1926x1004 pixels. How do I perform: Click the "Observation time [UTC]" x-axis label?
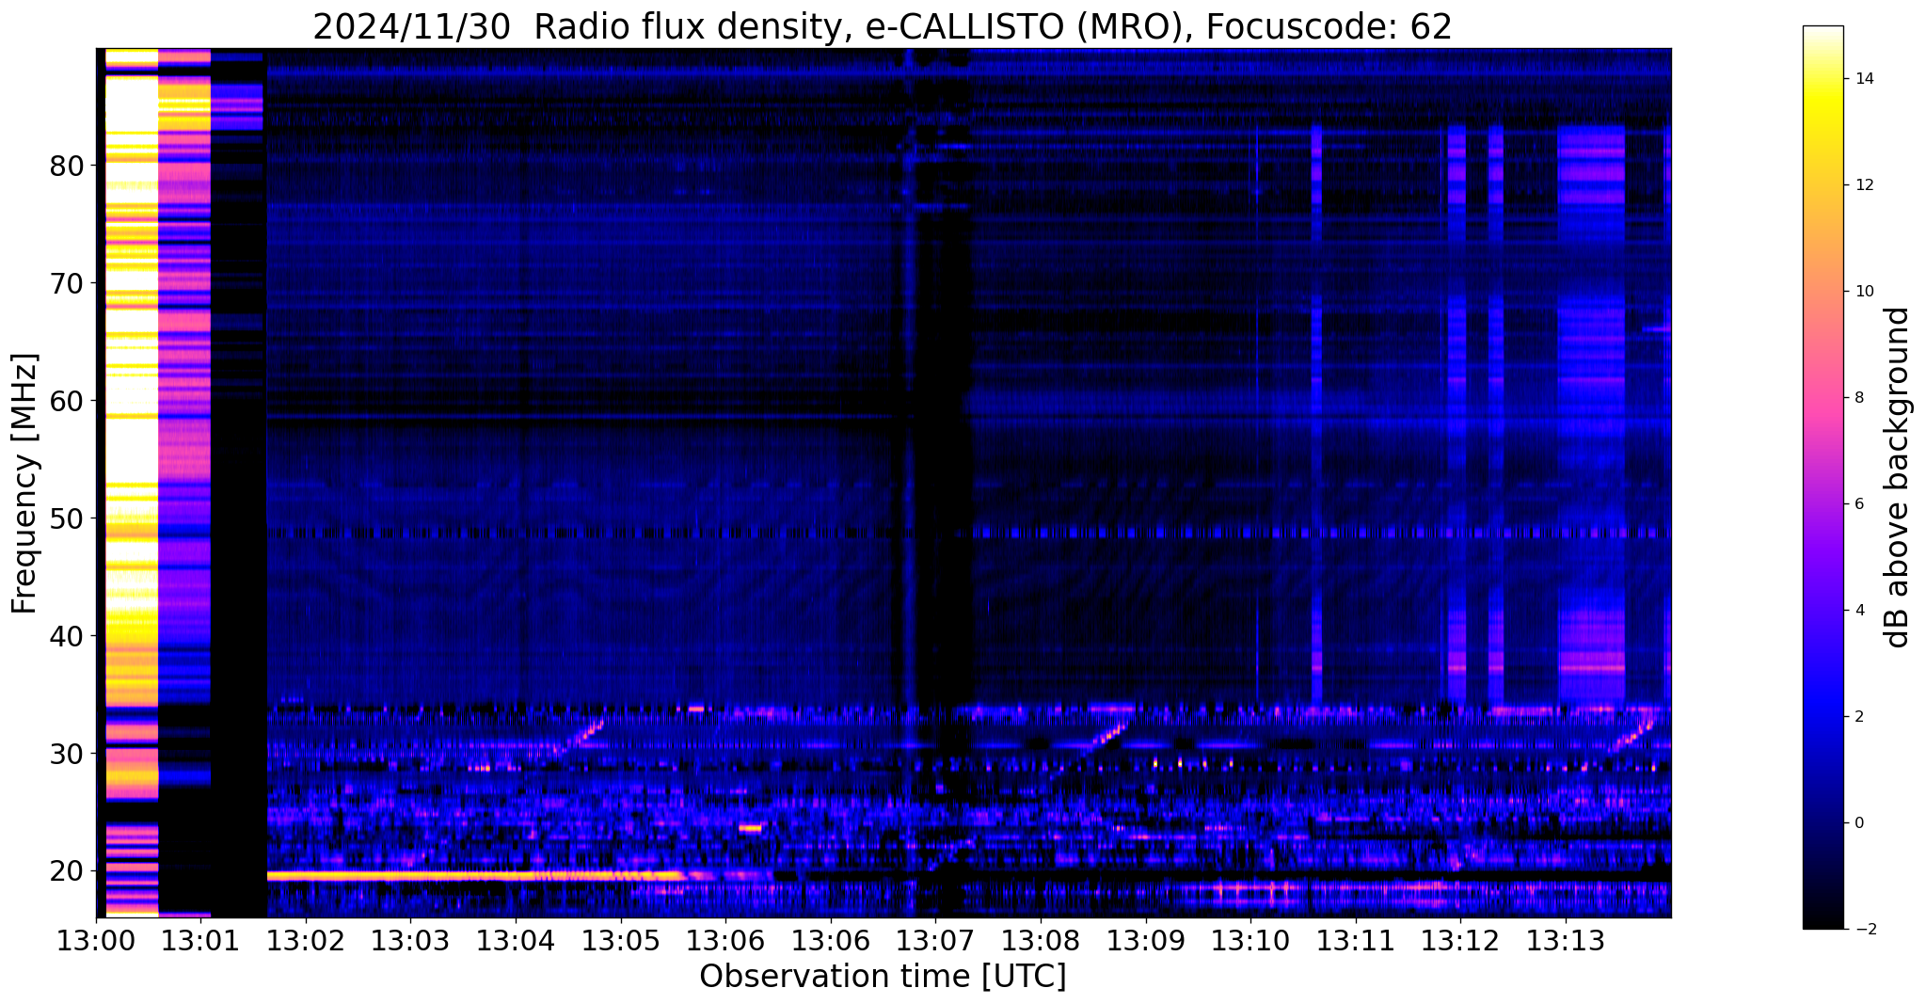pyautogui.click(x=883, y=977)
